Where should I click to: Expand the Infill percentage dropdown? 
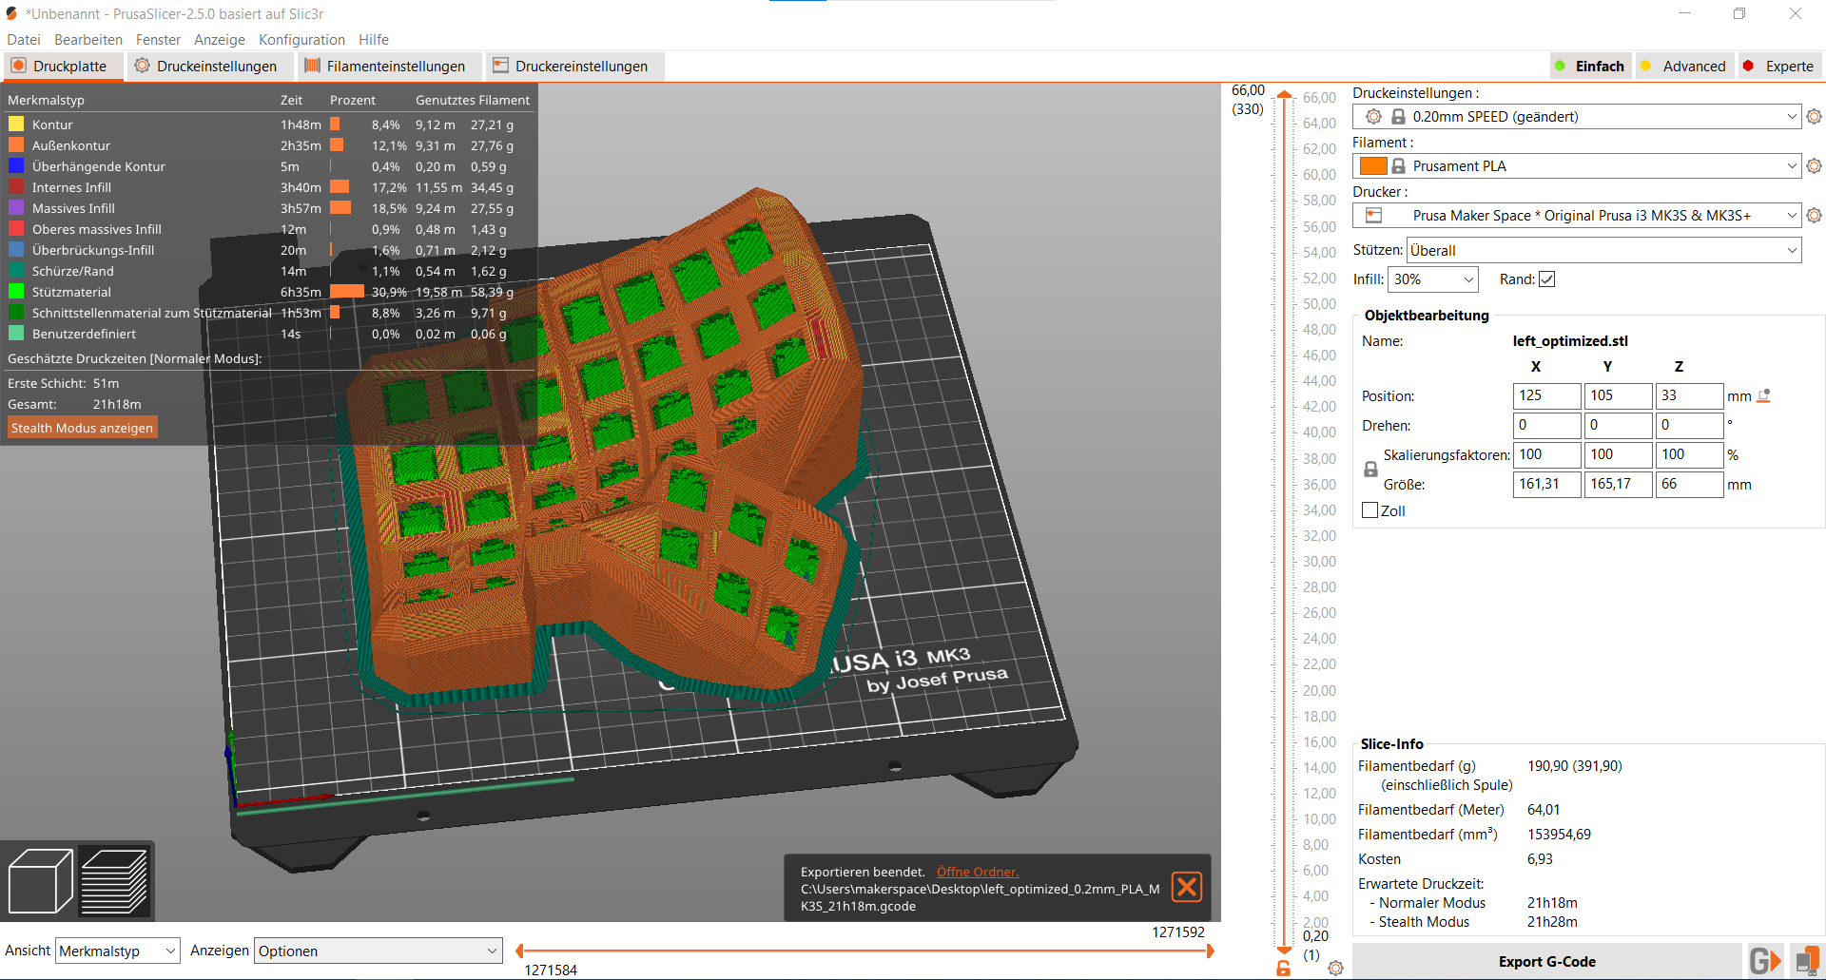[1433, 279]
